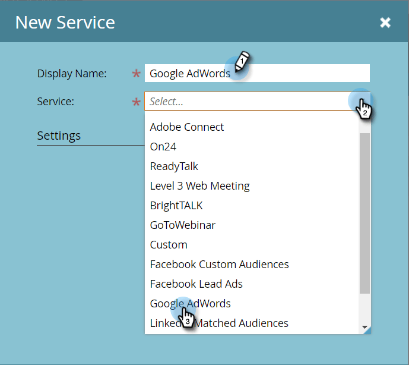Close the New Service dialog
The height and width of the screenshot is (365, 409).
(x=385, y=23)
